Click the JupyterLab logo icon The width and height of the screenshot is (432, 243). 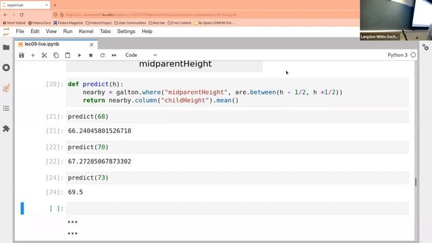(6, 32)
